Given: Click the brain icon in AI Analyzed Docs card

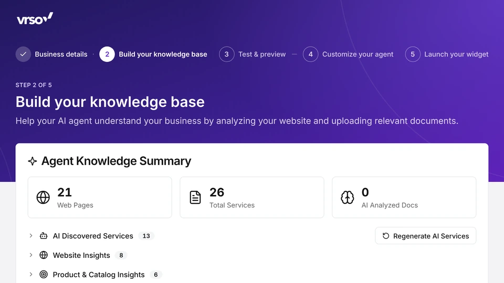Looking at the screenshot, I should pos(348,198).
